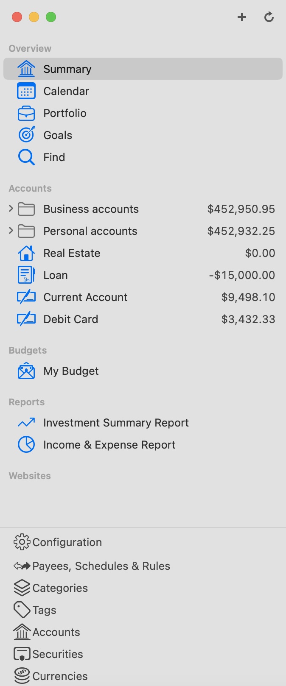Select the Loan document icon
Image resolution: width=286 pixels, height=686 pixels.
click(x=26, y=275)
